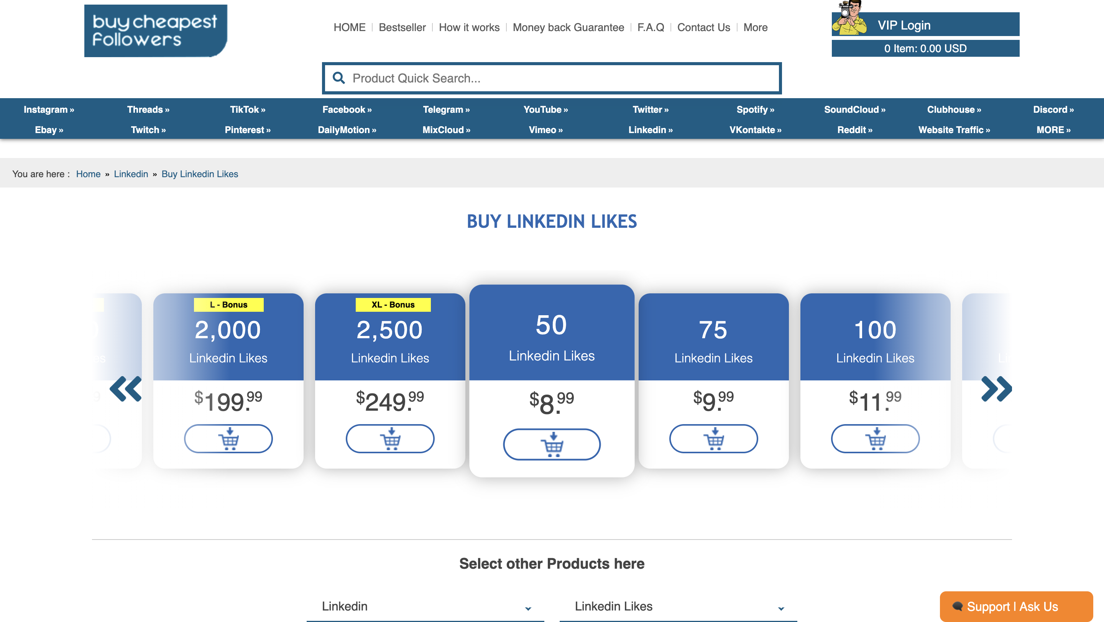Screen dimensions: 1104x622
Task: Add 2,000 Linkedin Likes to cart
Action: (228, 439)
